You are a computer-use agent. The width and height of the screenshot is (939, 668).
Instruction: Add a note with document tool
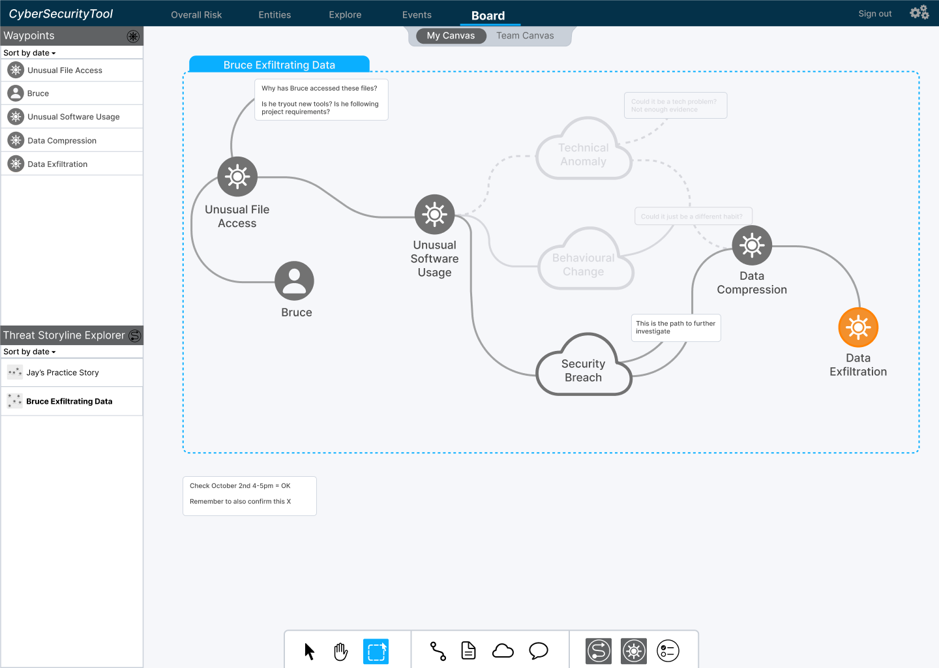point(469,651)
